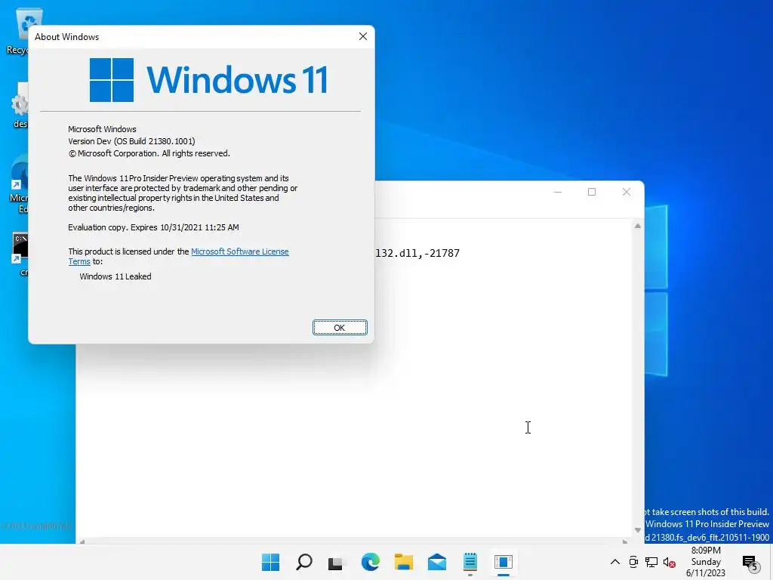Click OK in About Windows dialog
The height and width of the screenshot is (580, 773).
[x=340, y=328]
